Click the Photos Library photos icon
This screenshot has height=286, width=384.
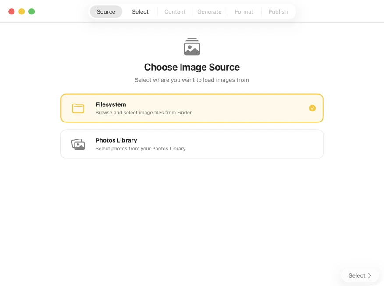(78, 144)
